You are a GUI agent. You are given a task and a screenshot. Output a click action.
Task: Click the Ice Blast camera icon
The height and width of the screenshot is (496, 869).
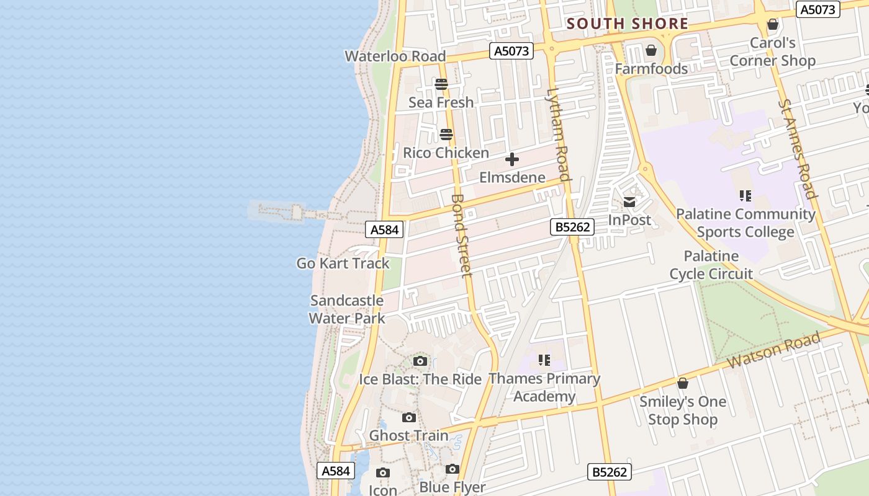coord(420,361)
